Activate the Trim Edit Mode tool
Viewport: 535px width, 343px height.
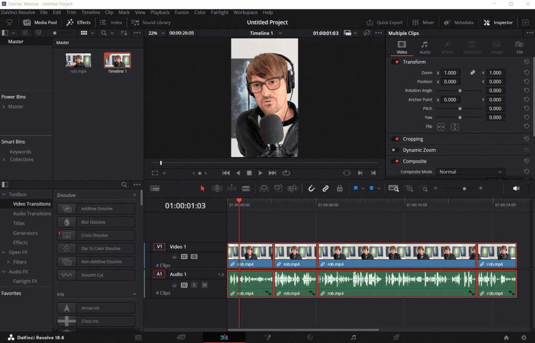(217, 188)
